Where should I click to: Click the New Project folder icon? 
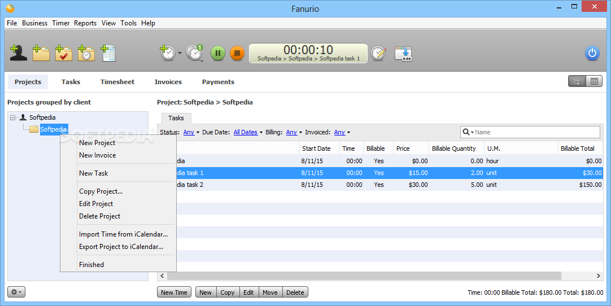coord(41,53)
